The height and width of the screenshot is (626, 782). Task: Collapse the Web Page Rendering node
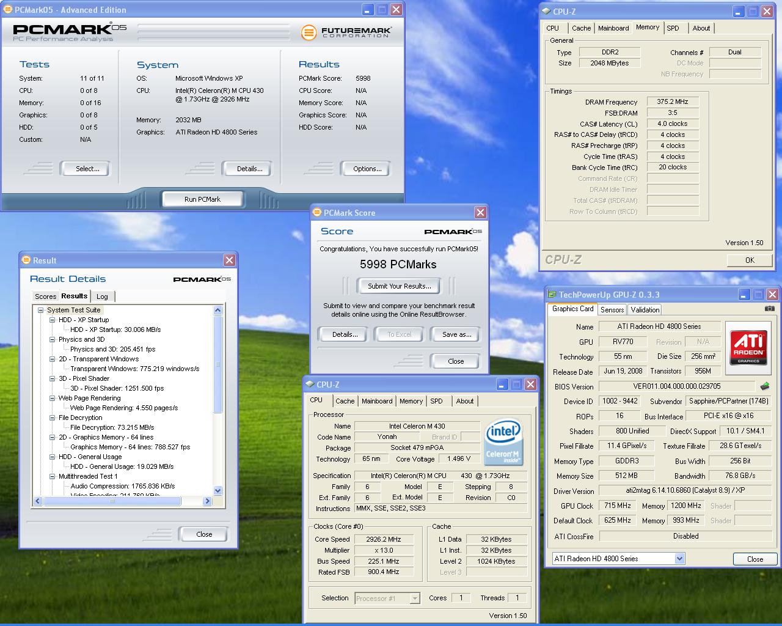point(53,398)
